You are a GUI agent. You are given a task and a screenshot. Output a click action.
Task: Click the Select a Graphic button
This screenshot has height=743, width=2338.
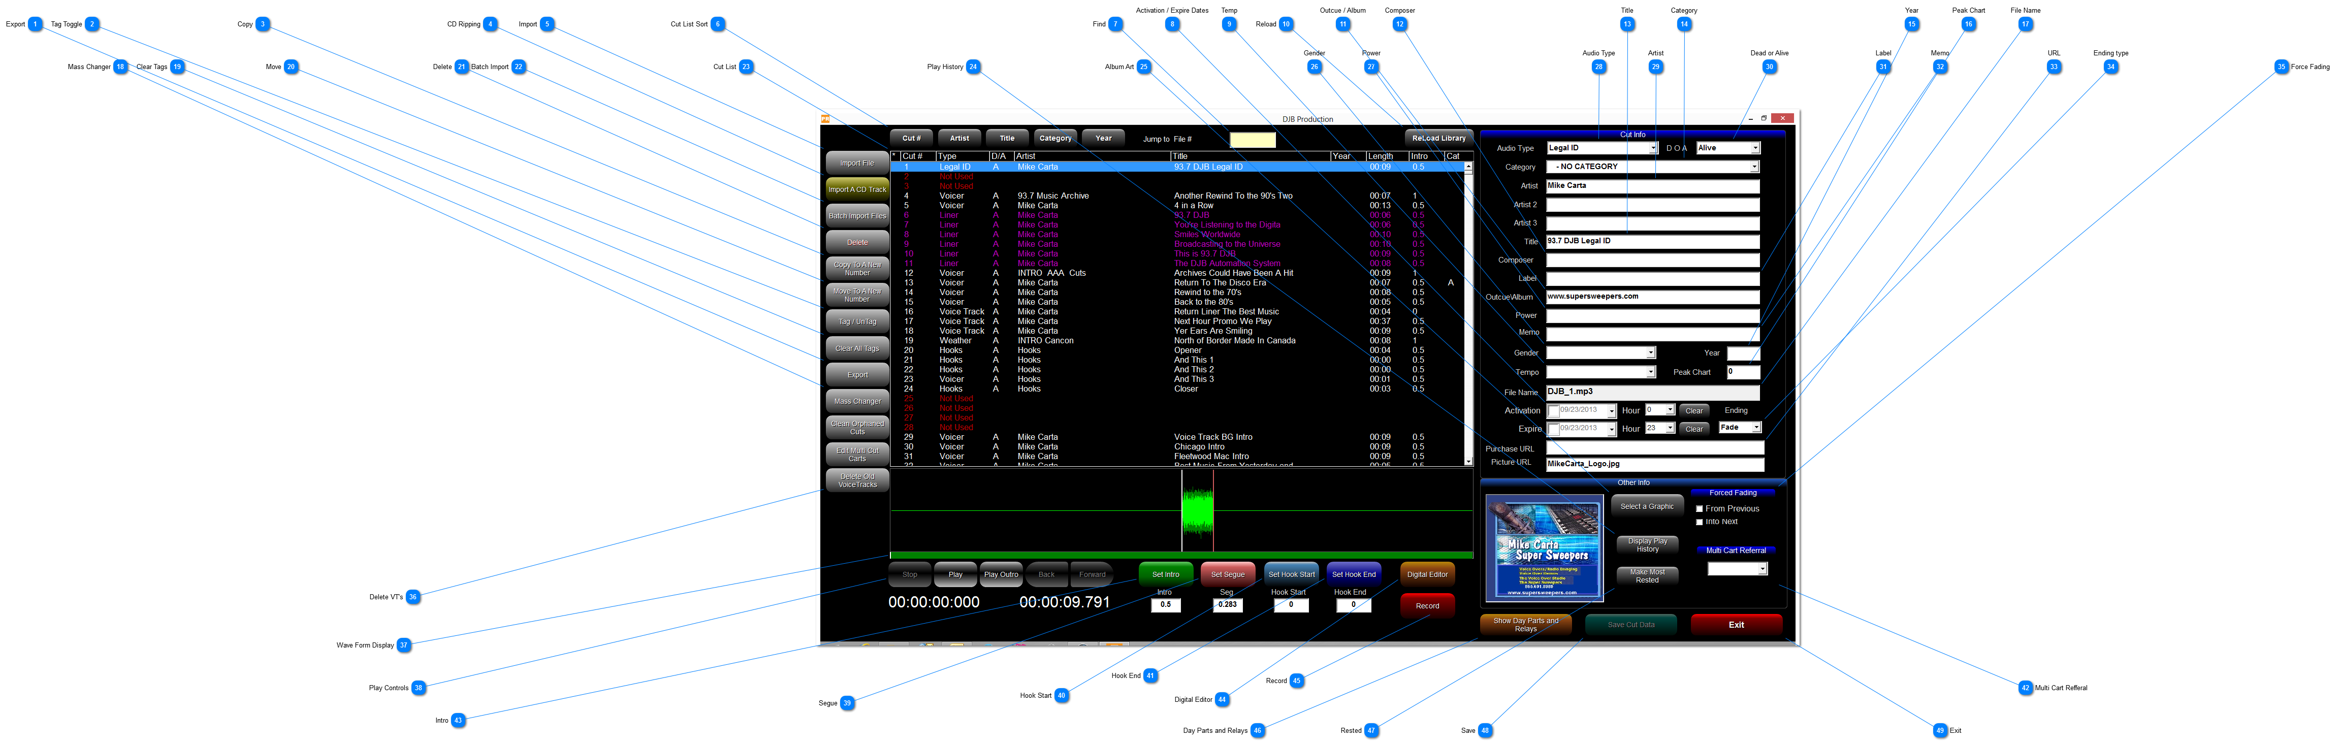tap(1647, 506)
